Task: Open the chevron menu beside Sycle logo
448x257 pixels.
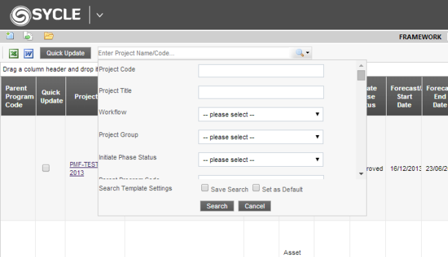Action: [x=99, y=15]
